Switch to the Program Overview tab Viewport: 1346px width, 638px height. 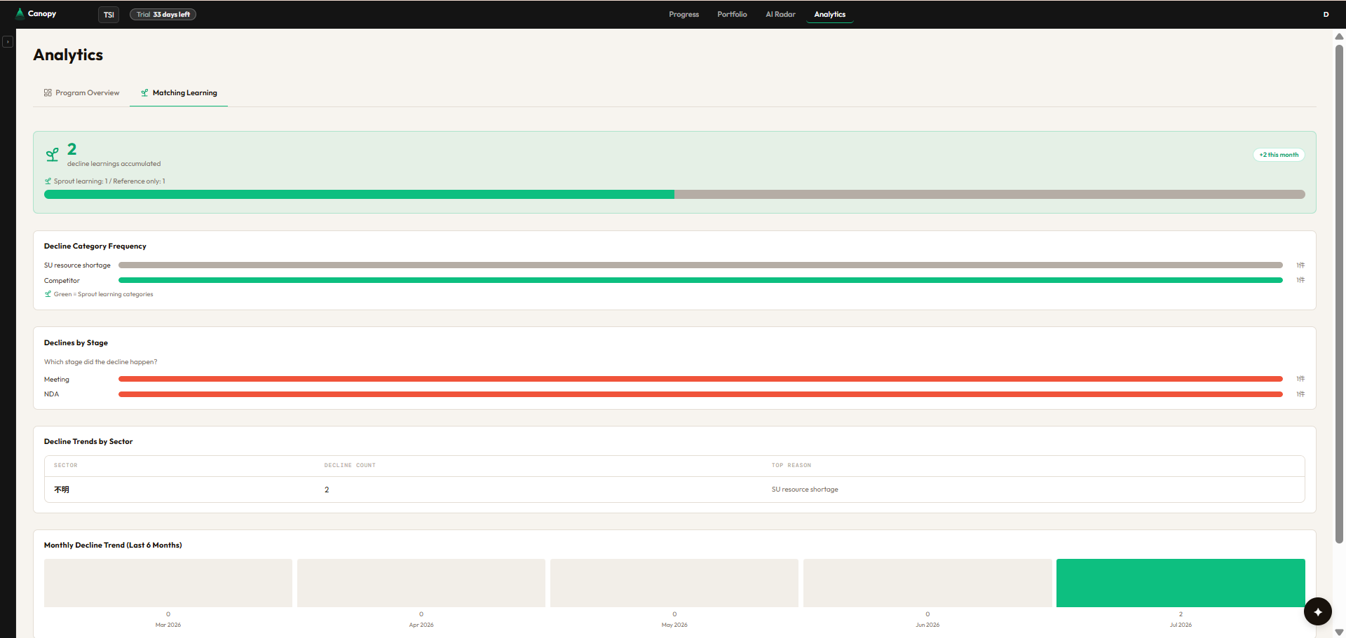click(81, 92)
